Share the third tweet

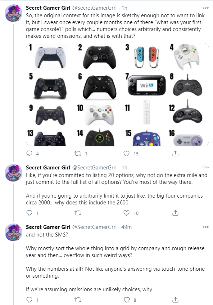(x=175, y=300)
